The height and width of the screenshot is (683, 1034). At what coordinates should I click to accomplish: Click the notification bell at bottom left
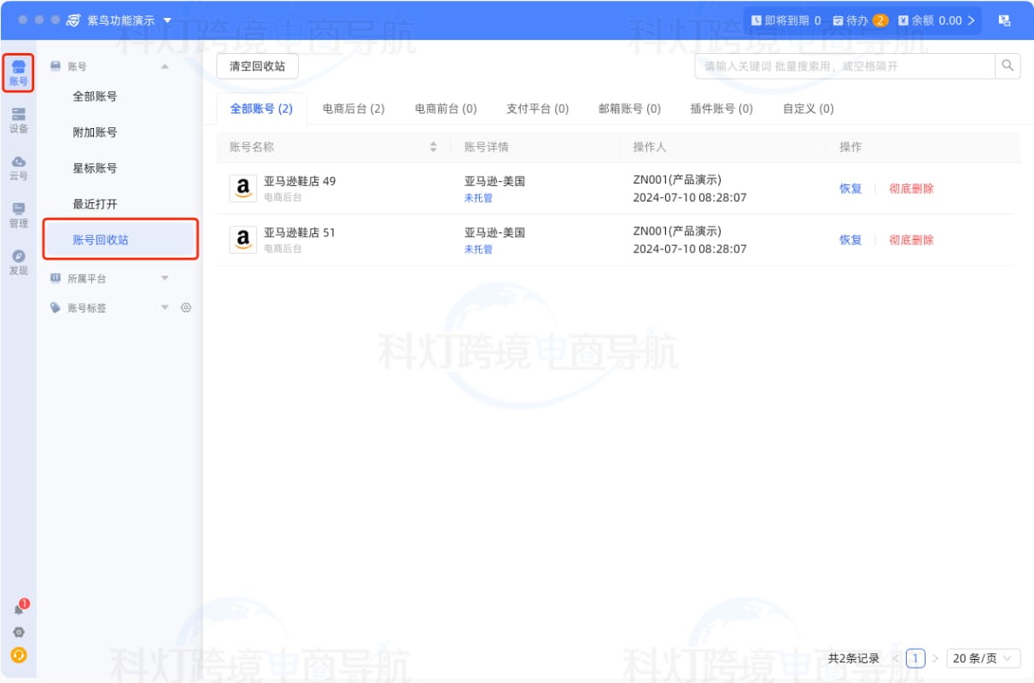pos(19,608)
